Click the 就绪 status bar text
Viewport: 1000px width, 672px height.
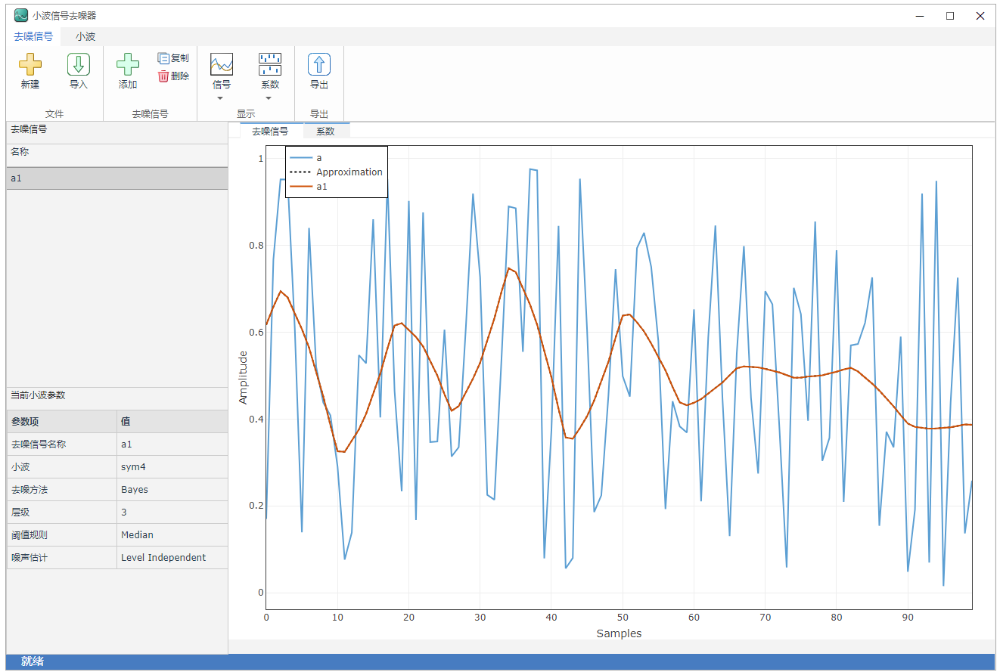coord(33,661)
